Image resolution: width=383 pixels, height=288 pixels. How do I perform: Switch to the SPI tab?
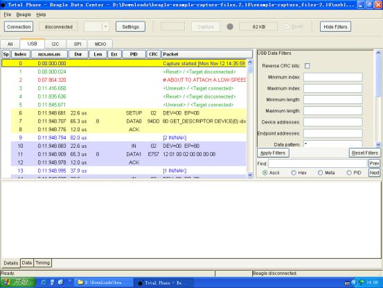(x=78, y=44)
